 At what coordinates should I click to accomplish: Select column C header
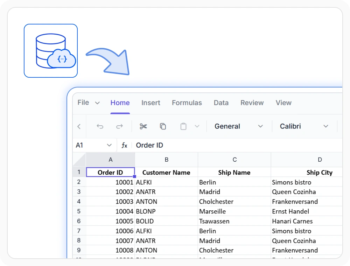coord(234,160)
